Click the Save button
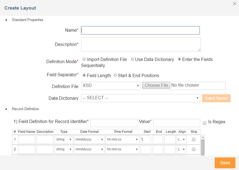The width and height of the screenshot is (239, 170). [225, 163]
